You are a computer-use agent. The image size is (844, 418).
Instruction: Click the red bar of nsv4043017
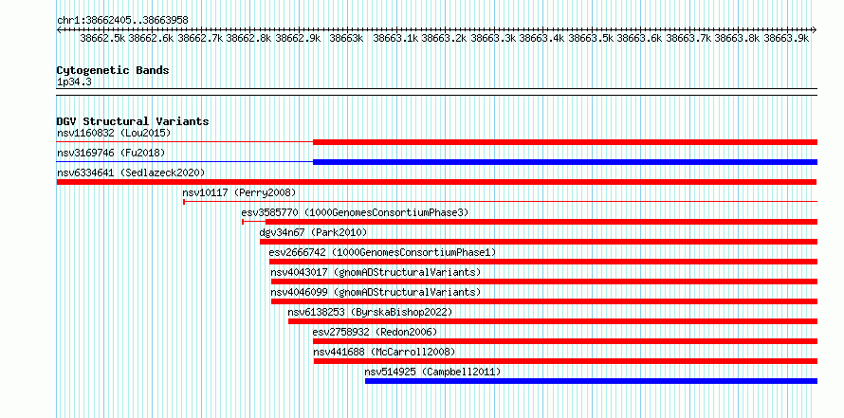(x=544, y=282)
